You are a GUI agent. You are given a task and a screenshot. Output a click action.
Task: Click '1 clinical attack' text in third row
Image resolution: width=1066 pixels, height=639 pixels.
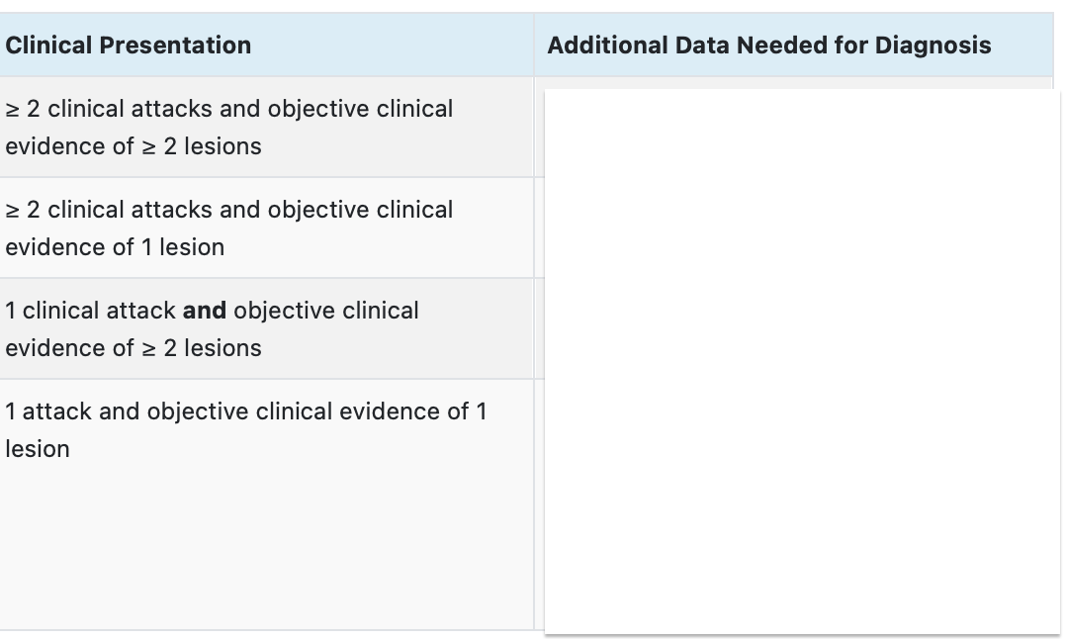pyautogui.click(x=90, y=311)
